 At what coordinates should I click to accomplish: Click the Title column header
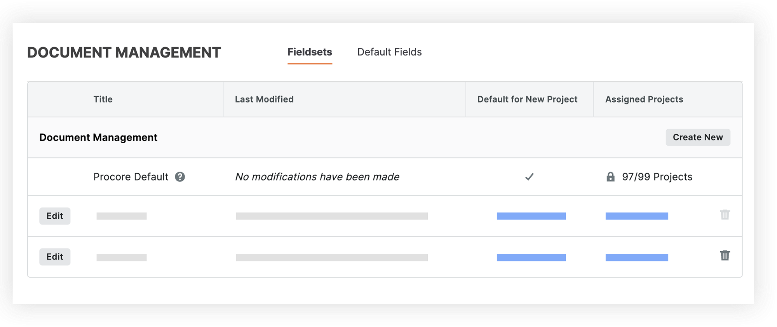103,99
